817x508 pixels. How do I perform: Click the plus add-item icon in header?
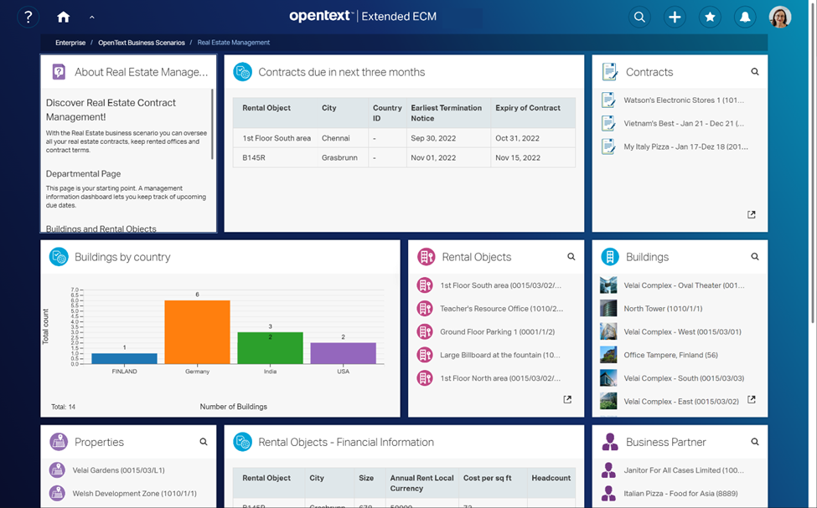point(675,18)
